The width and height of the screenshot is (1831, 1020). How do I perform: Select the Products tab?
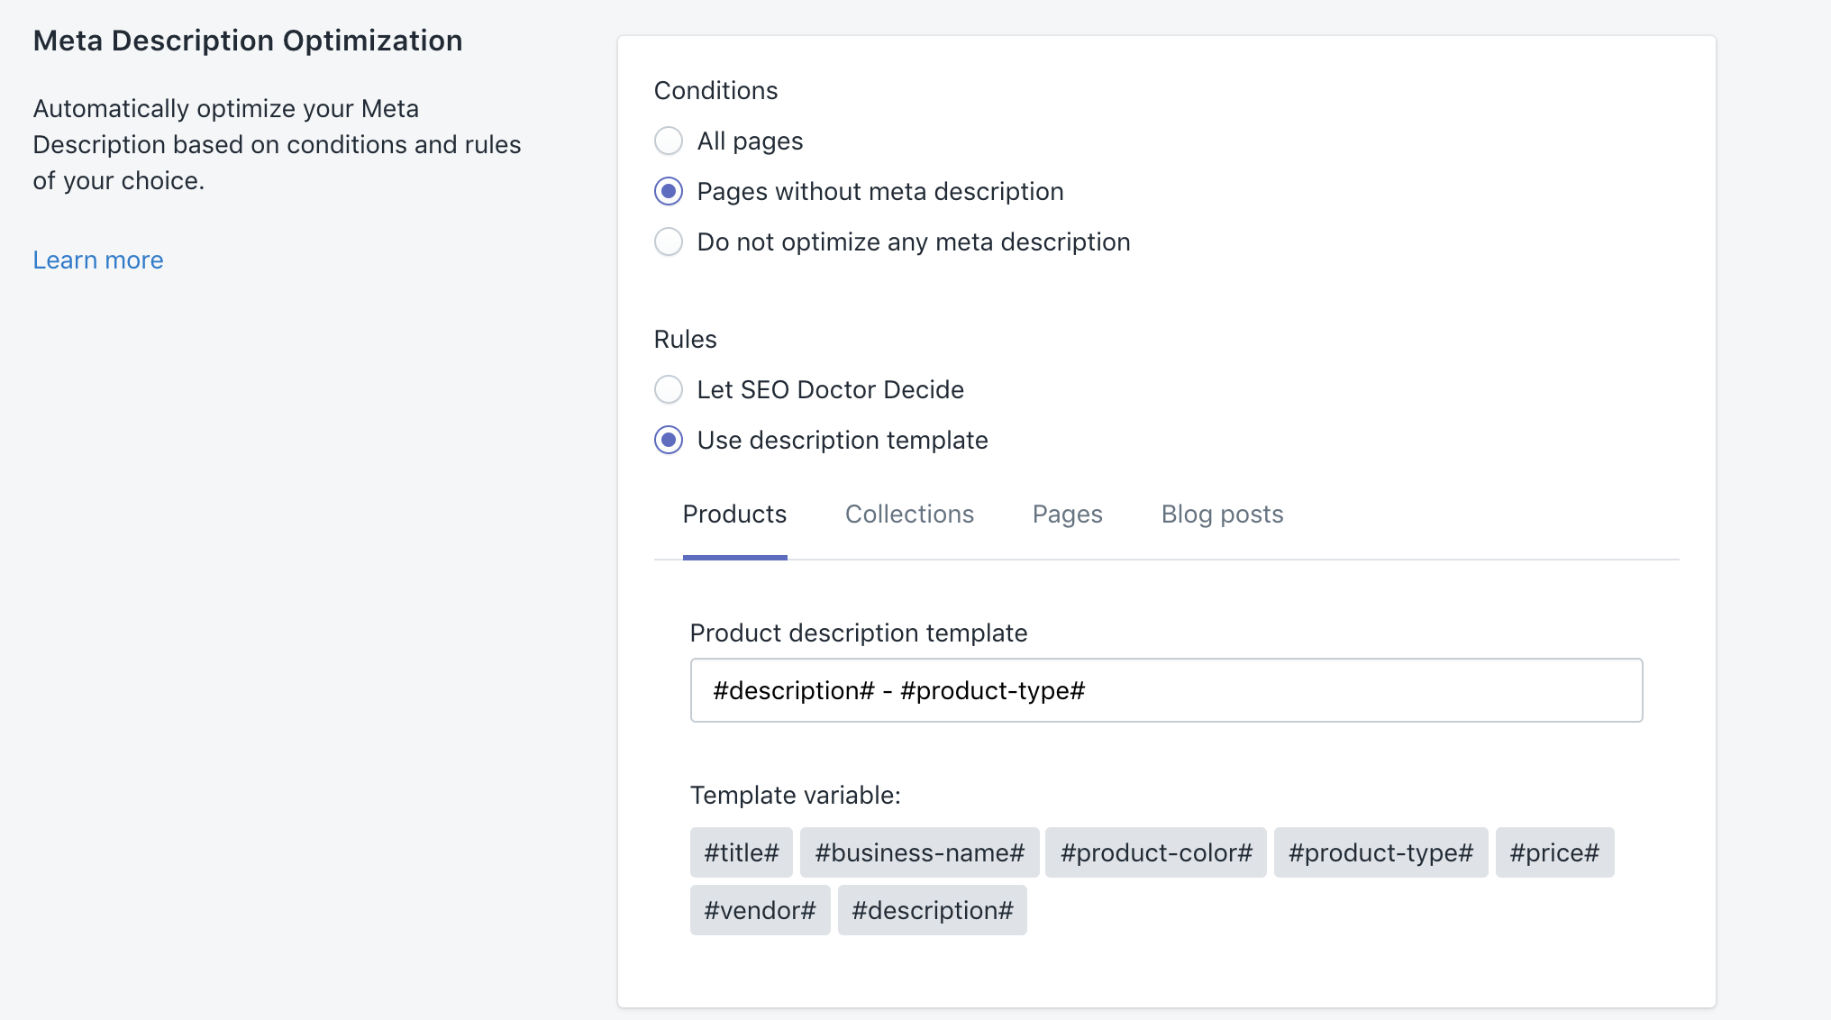point(734,514)
